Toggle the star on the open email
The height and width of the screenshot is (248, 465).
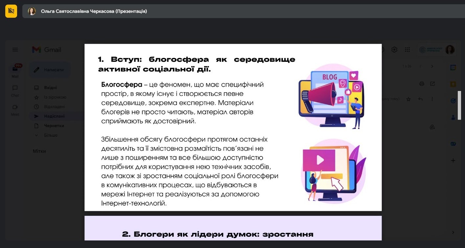pos(408,99)
